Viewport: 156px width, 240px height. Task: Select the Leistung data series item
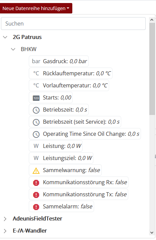tap(56, 146)
